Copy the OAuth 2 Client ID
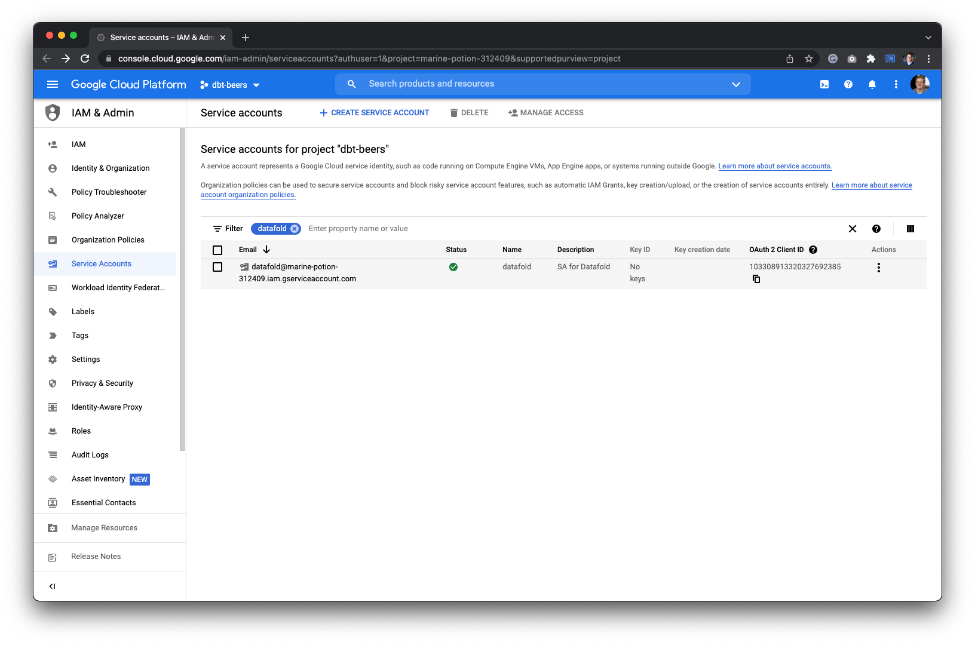975x645 pixels. pos(756,279)
